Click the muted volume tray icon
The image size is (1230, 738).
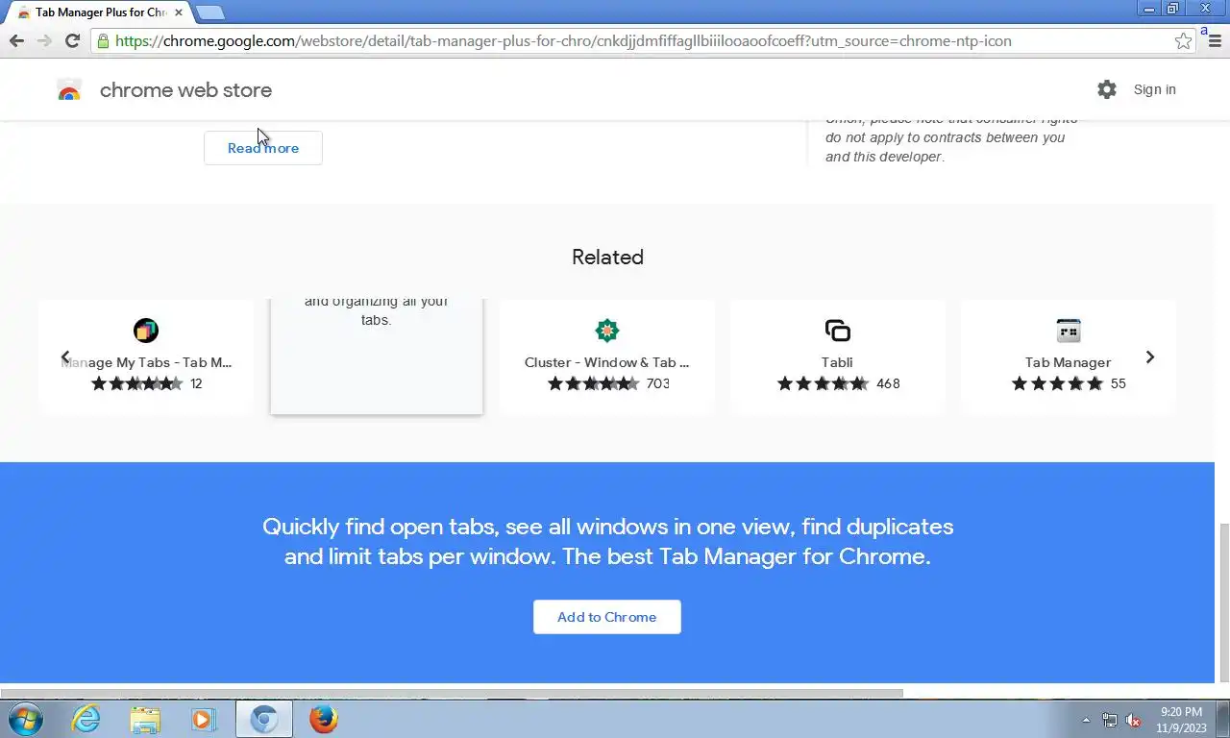tap(1133, 720)
